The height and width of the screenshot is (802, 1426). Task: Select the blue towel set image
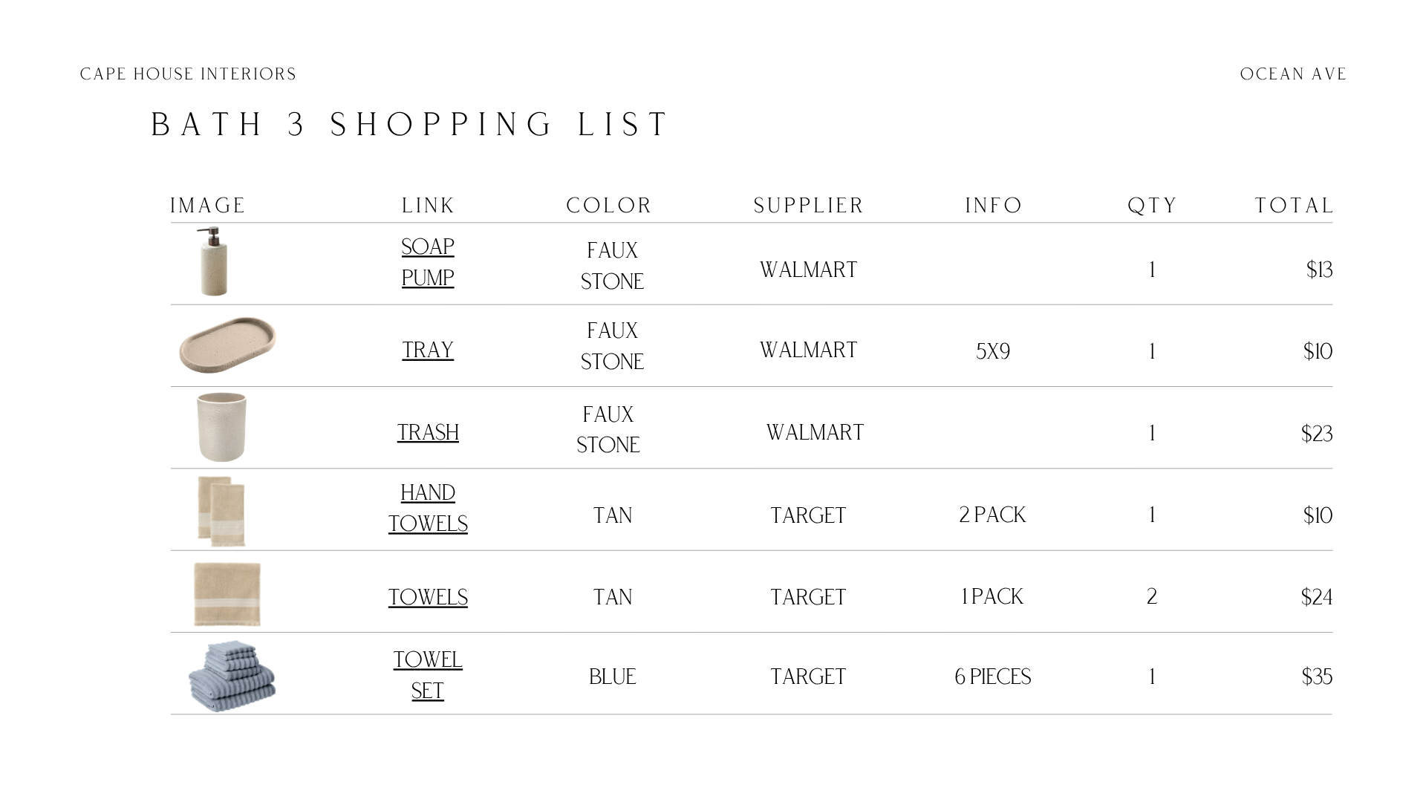point(232,676)
